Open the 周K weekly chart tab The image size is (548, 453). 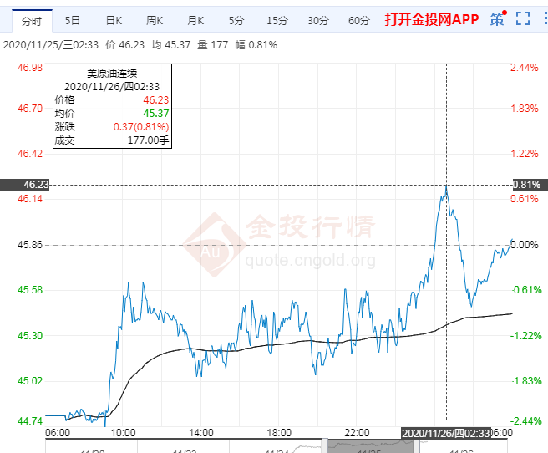pos(155,21)
